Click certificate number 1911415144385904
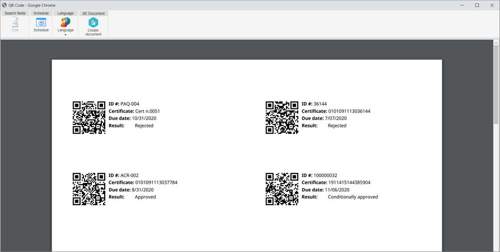This screenshot has width=500, height=252. 349,183
